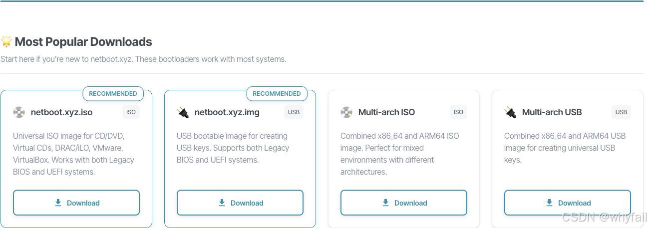Click the 'Combined x86_64 and ARM64 ISO' description

coord(400,154)
